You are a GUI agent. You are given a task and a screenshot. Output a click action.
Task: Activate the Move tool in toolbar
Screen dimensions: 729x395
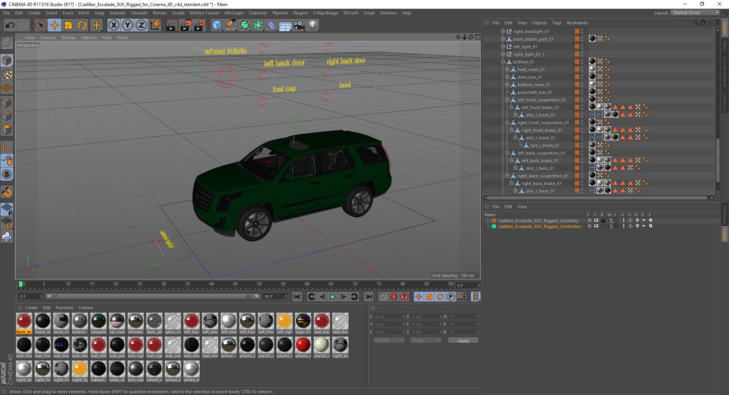tap(55, 25)
